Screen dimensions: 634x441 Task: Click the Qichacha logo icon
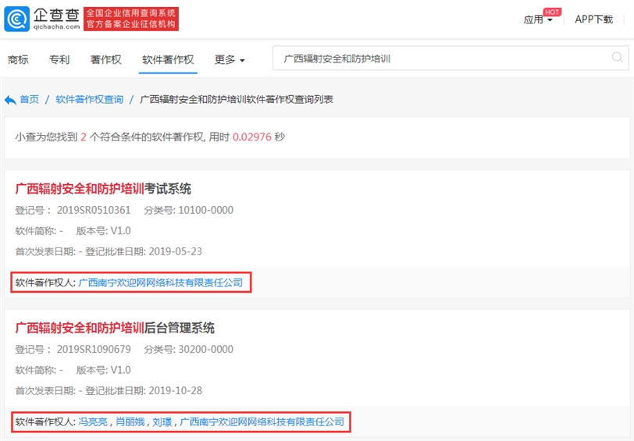[16, 19]
